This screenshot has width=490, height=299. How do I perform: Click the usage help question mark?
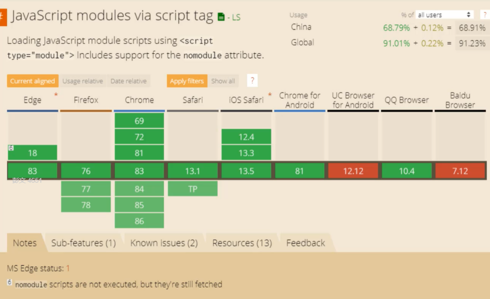(x=485, y=15)
